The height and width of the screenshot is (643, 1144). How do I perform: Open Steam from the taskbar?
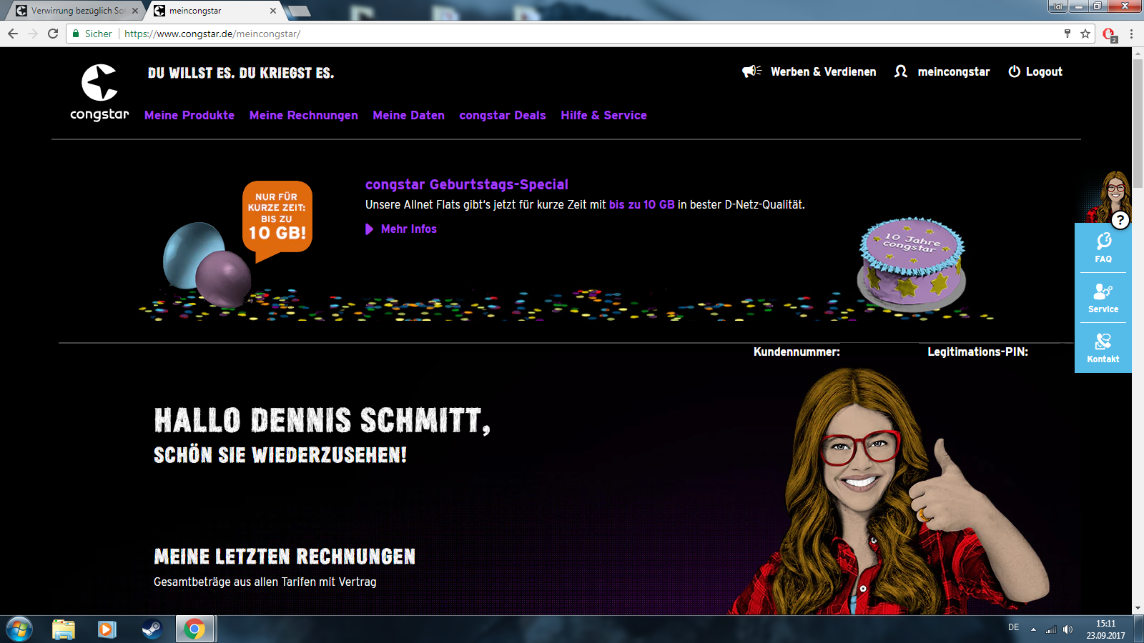151,629
